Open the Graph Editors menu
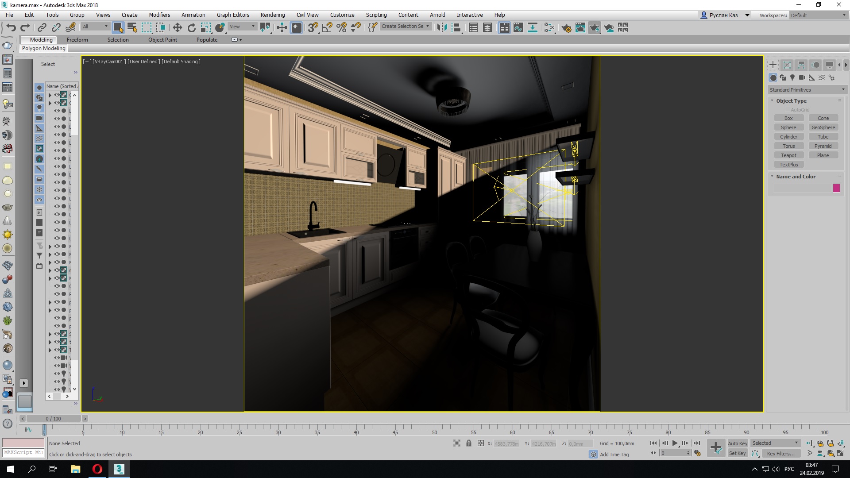The image size is (850, 478). pyautogui.click(x=233, y=15)
